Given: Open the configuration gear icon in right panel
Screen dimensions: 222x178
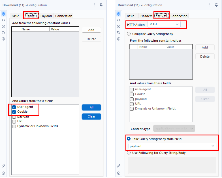Looking at the screenshot, I should (119, 14).
